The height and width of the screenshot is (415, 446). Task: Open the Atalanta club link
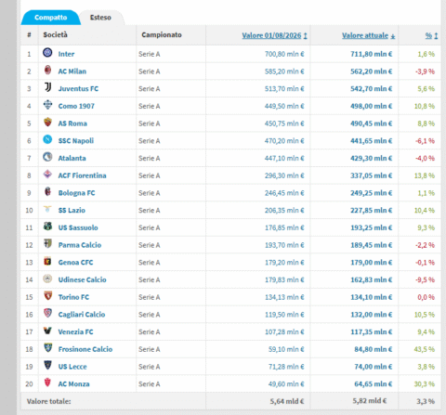tap(72, 158)
